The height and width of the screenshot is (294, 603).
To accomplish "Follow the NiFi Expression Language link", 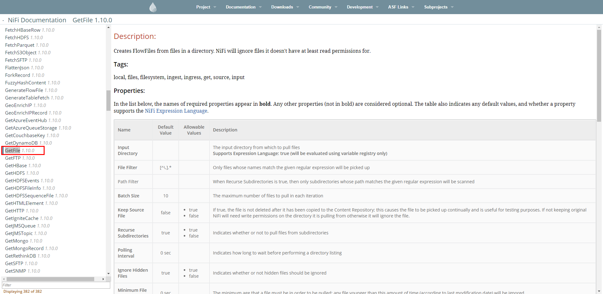I will [176, 111].
